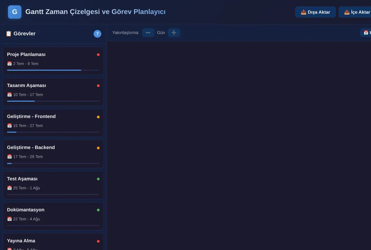This screenshot has width=371, height=250.
Task: Click the Dokümantasyon progress bar
Action: coord(53,225)
